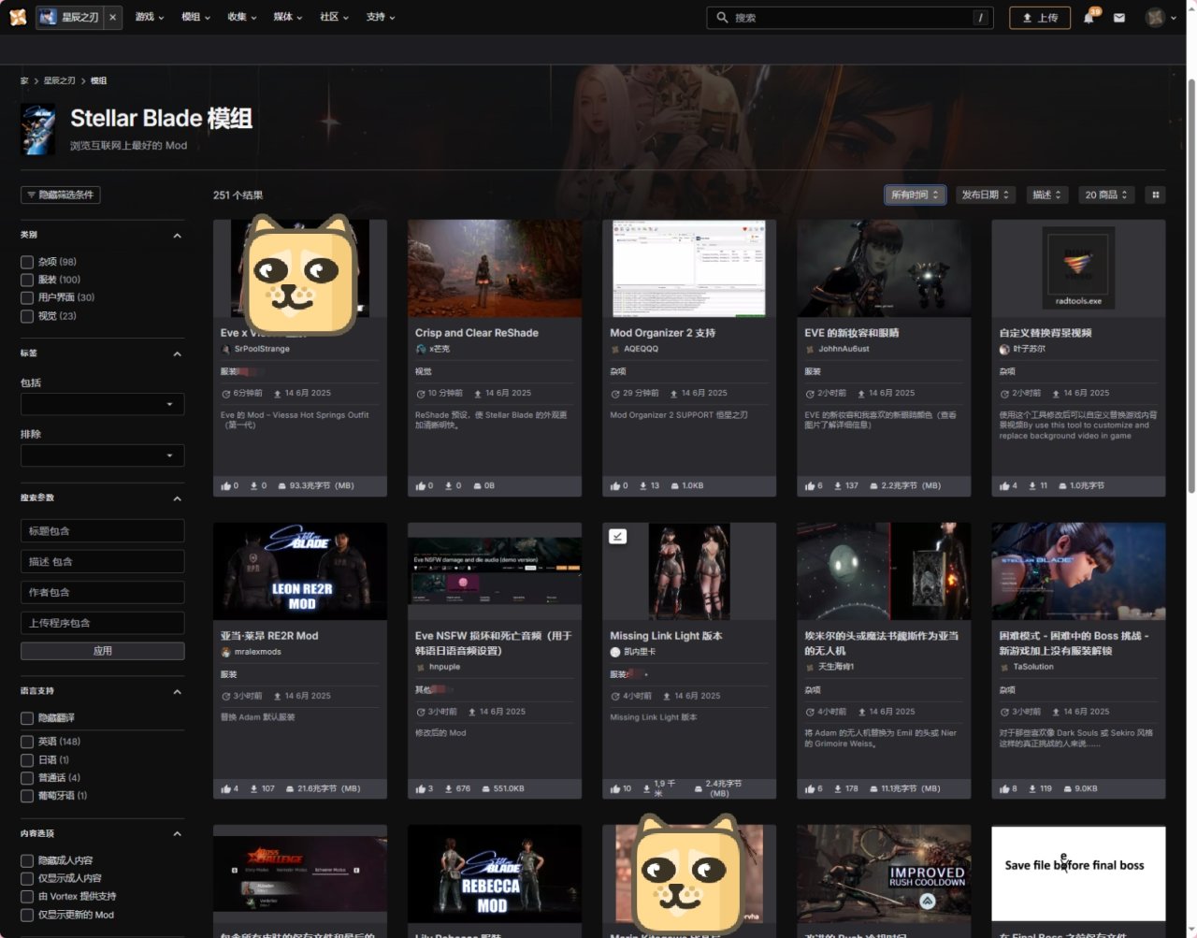
Task: Tick the 服装 (100) category checkbox
Action: (x=27, y=280)
